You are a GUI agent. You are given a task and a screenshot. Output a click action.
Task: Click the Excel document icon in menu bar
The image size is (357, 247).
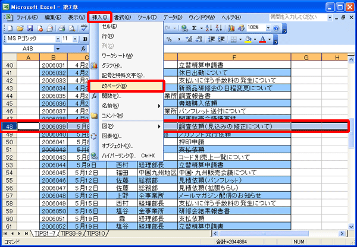10,17
